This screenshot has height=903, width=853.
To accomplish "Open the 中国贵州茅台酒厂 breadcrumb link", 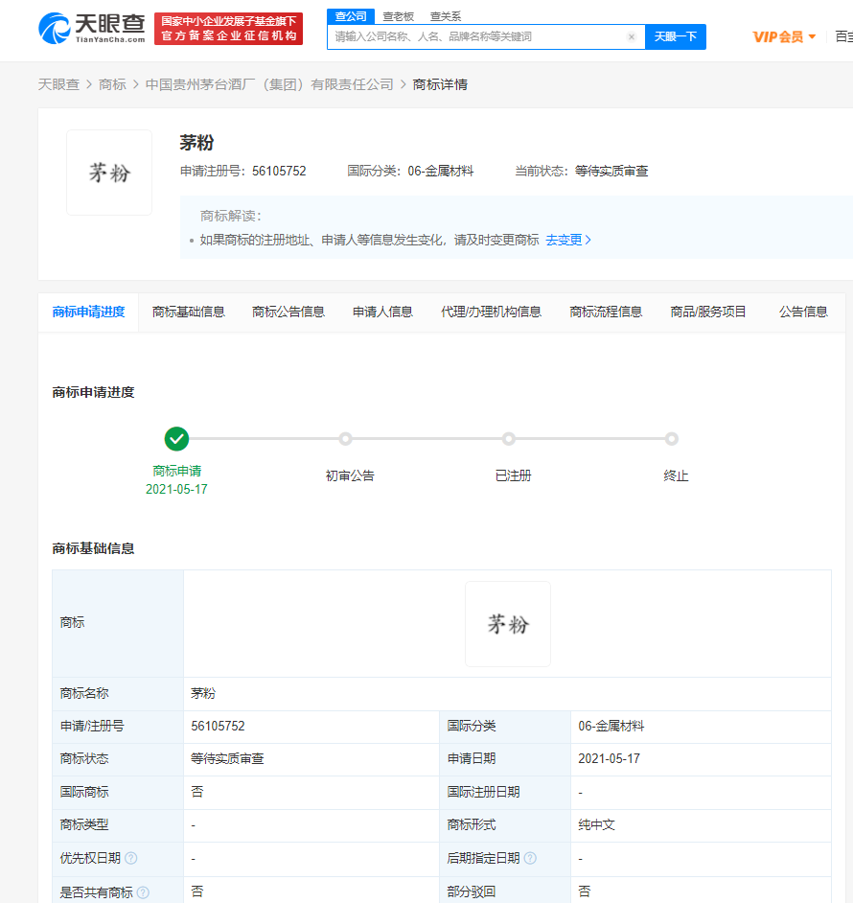I will 269,84.
